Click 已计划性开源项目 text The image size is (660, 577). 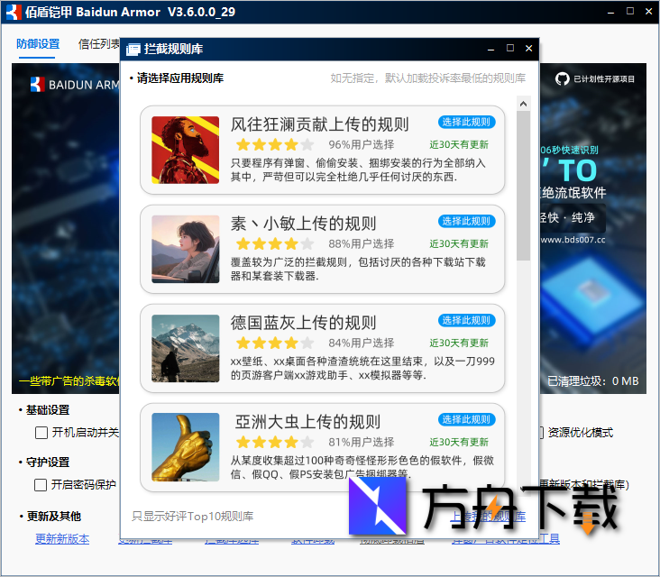click(604, 79)
